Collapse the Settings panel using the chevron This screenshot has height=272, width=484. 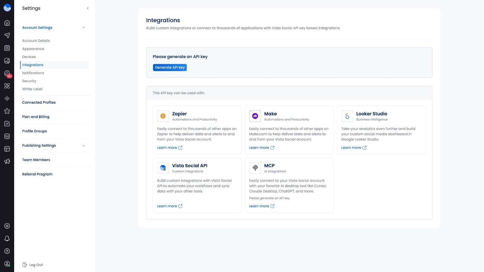click(x=87, y=8)
